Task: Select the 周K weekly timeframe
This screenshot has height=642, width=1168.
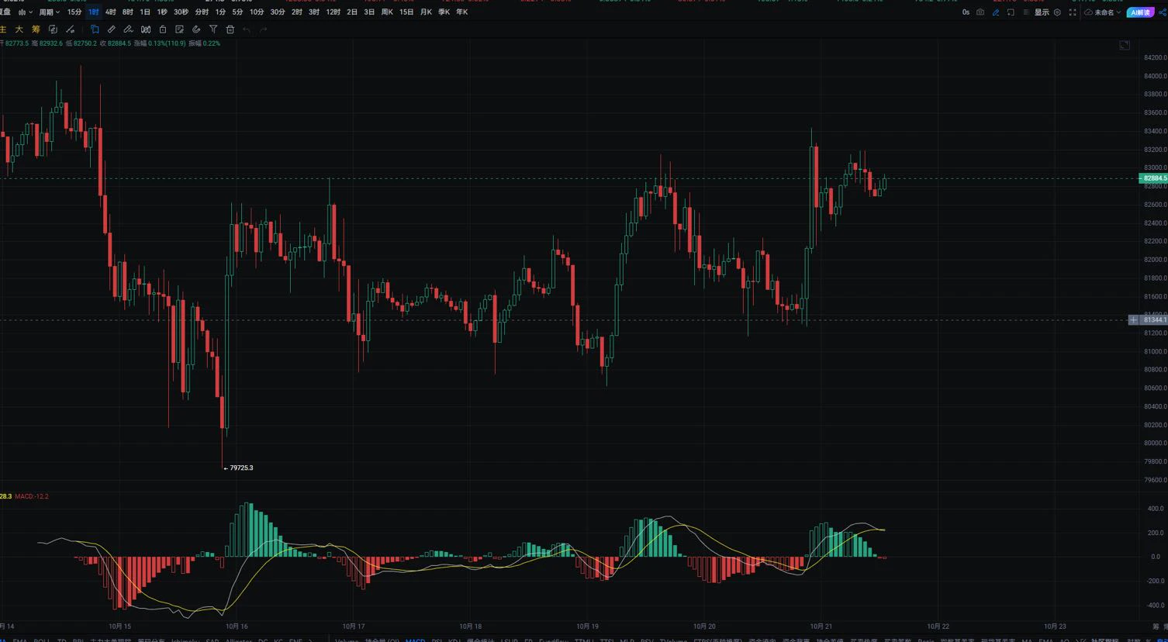Action: coord(387,12)
